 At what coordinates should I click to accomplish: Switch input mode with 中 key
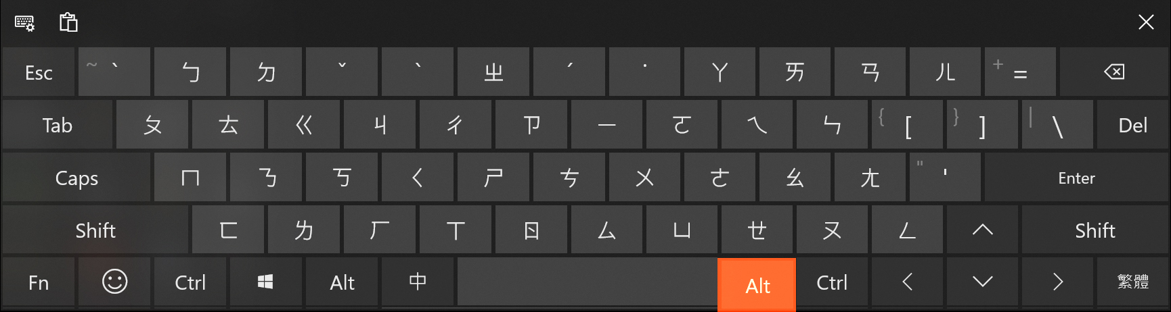tap(418, 282)
